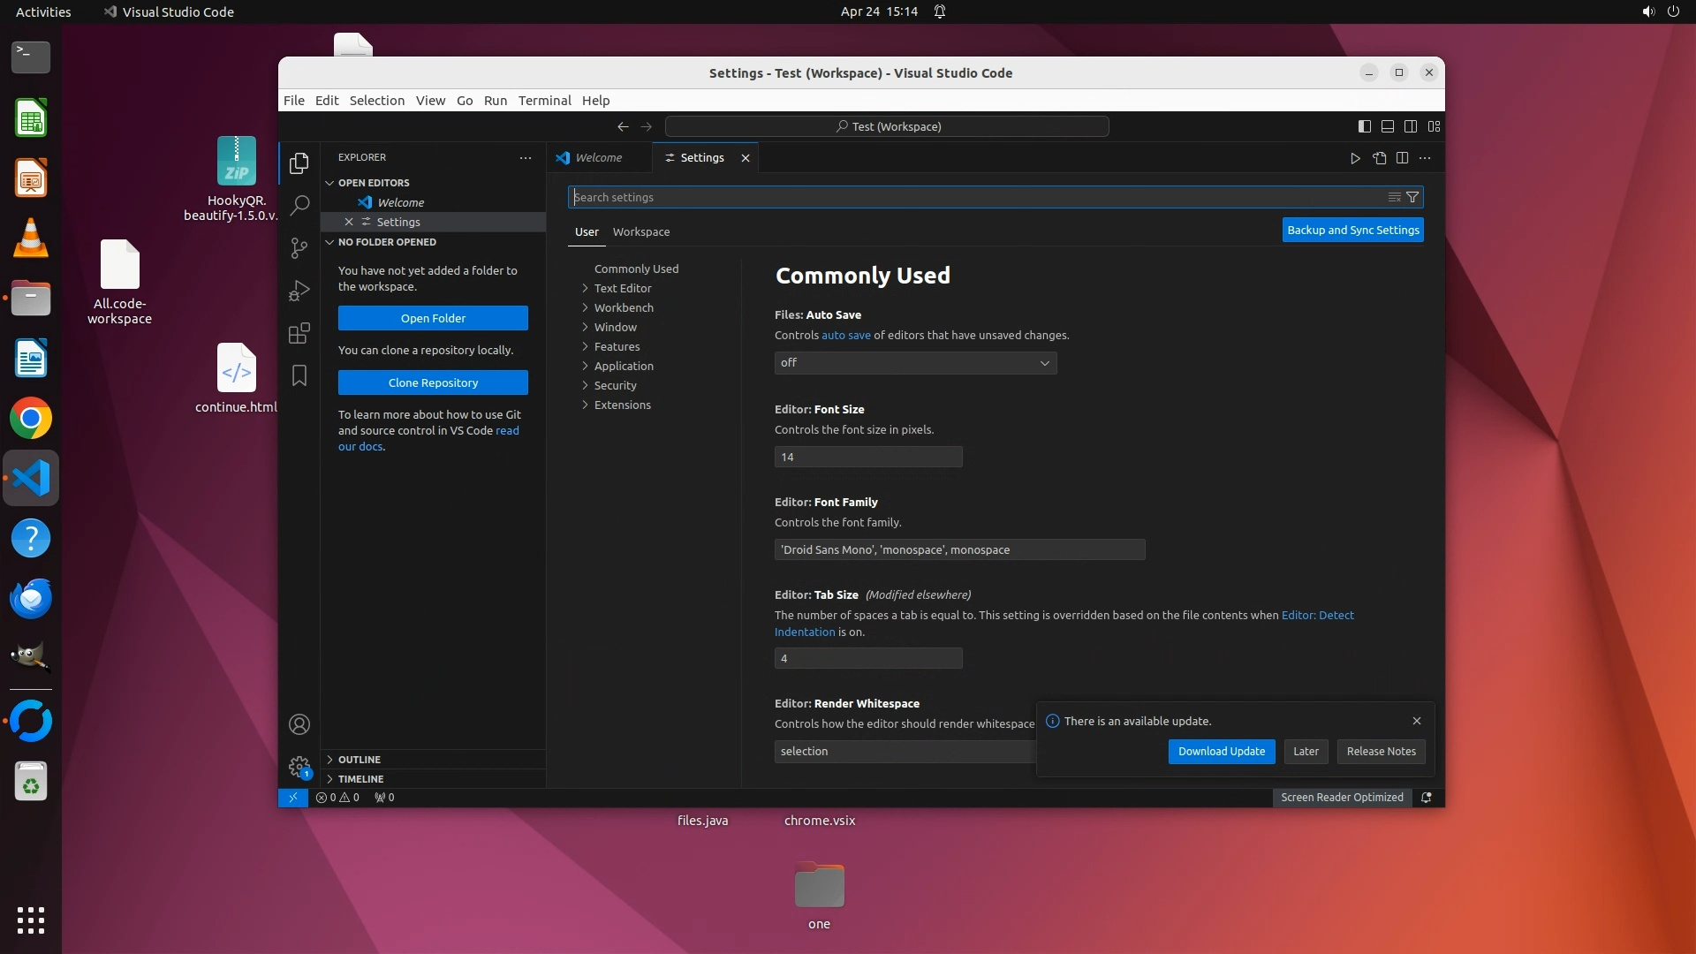
Task: Click the filter icon in settings search
Action: pos(1412,197)
